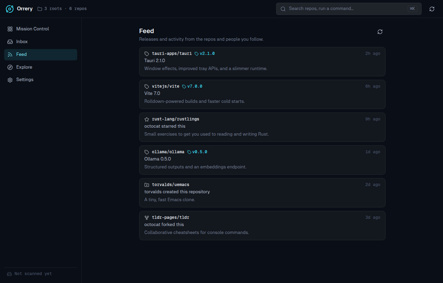Click the Mission Control grid icon
The height and width of the screenshot is (283, 443).
(x=10, y=29)
